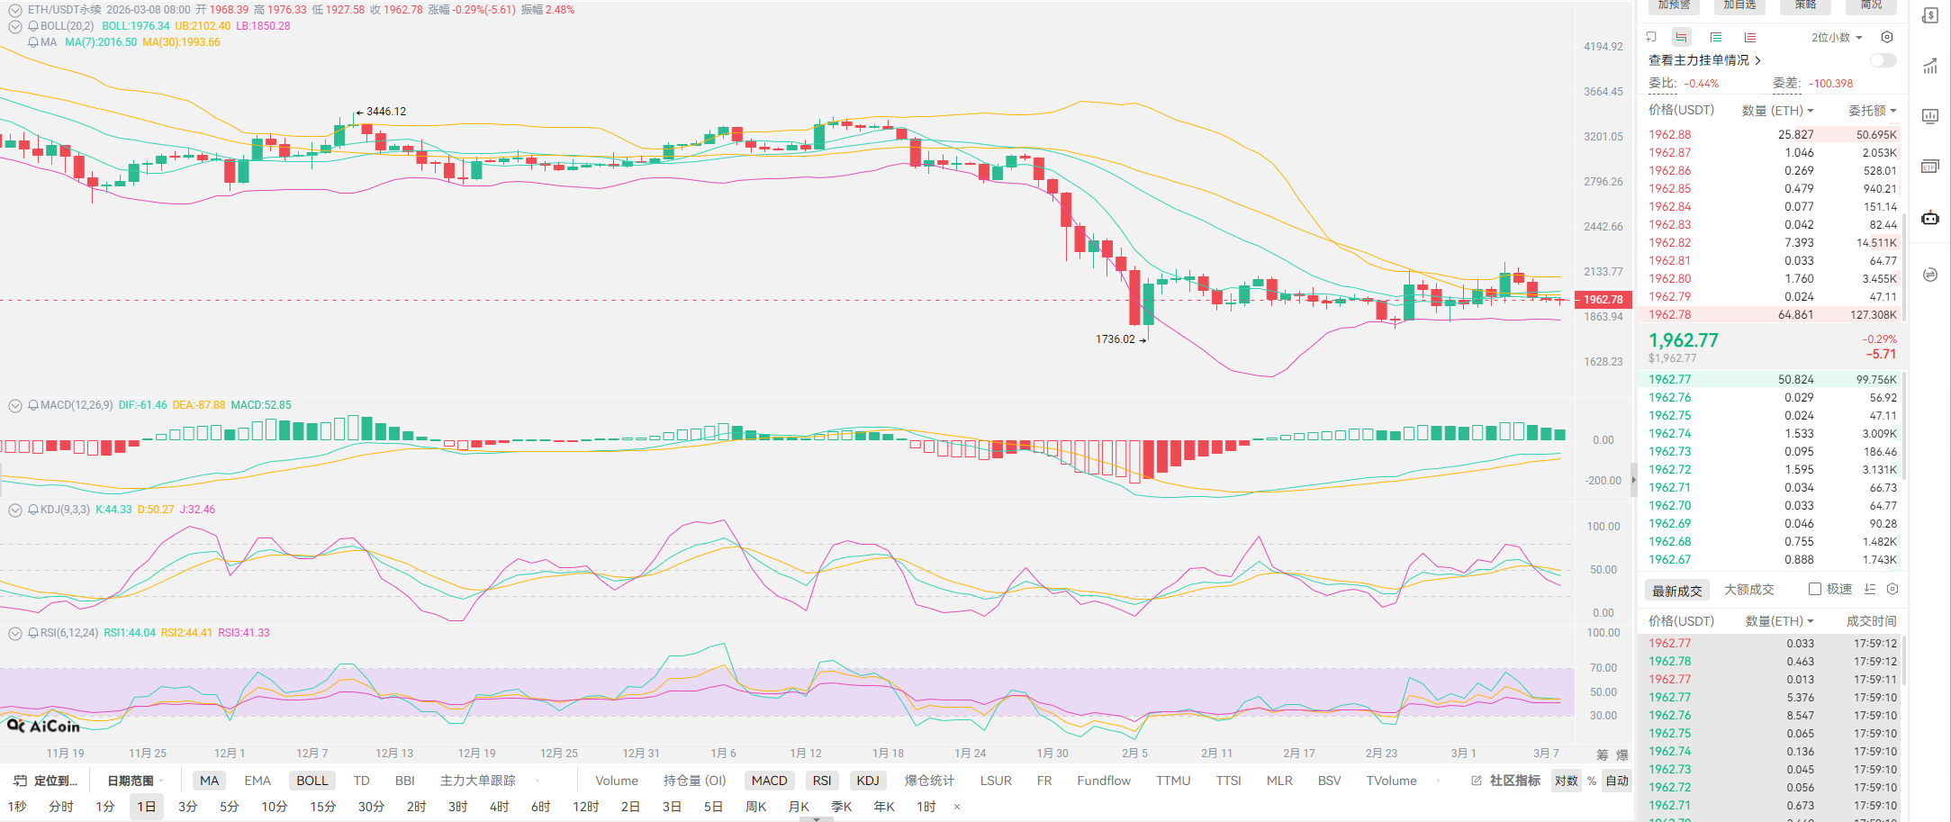Enable the EMA indicator
The image size is (1951, 822).
pos(257,781)
